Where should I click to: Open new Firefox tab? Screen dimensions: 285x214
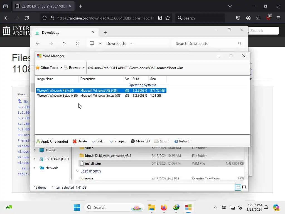pos(80,6)
